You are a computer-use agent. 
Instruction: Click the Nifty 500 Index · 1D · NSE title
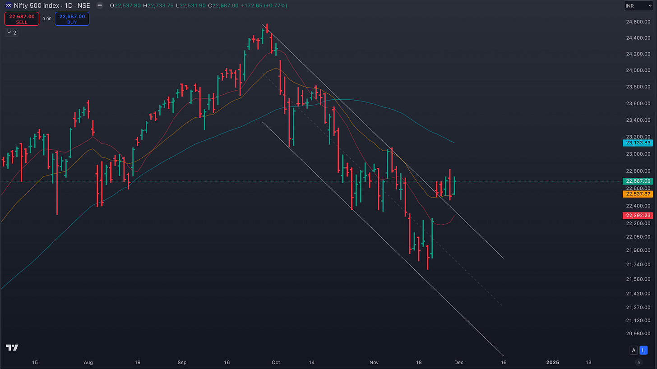51,6
